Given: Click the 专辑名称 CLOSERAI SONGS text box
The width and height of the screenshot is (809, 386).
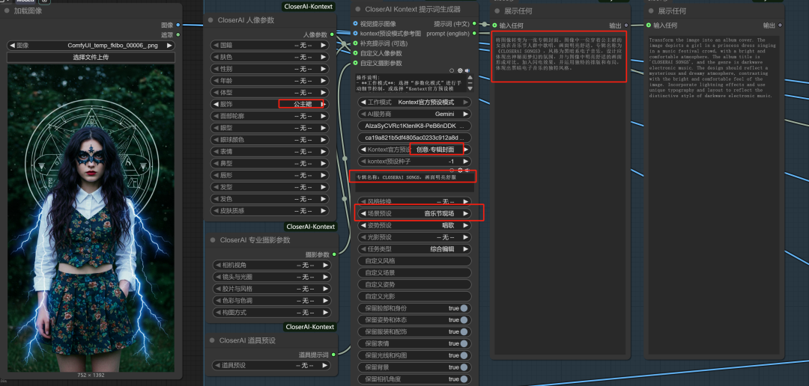Looking at the screenshot, I should click(x=415, y=183).
